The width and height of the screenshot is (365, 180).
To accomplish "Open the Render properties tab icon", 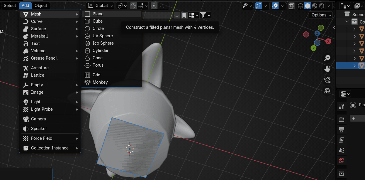I will point(341,119).
